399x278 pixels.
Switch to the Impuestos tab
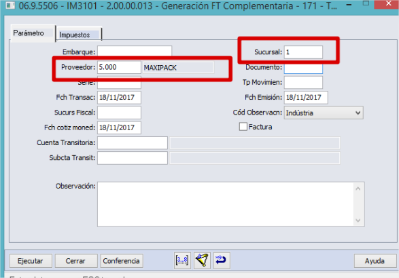[x=79, y=35]
